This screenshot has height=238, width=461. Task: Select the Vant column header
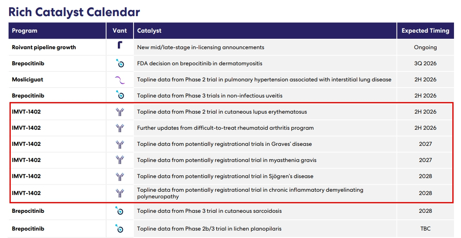tap(119, 31)
